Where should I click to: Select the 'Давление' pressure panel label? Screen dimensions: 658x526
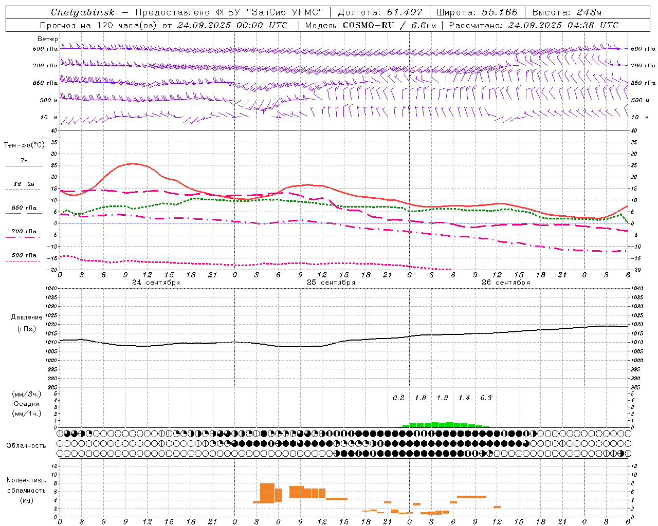tap(27, 317)
